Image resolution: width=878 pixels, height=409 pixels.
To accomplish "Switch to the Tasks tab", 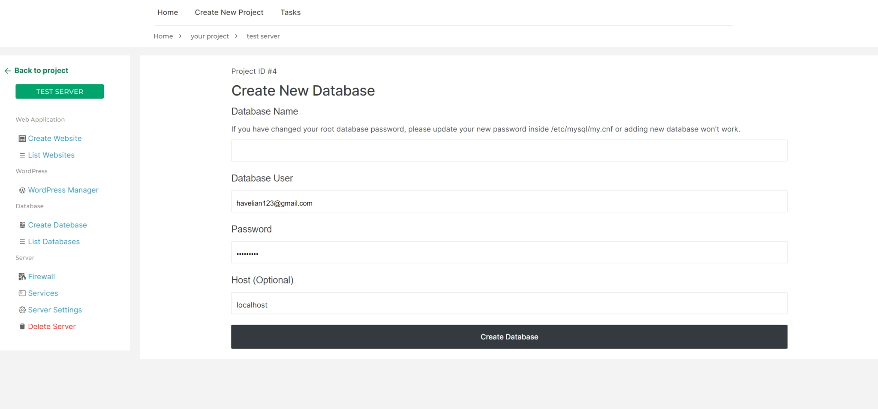I will point(290,12).
